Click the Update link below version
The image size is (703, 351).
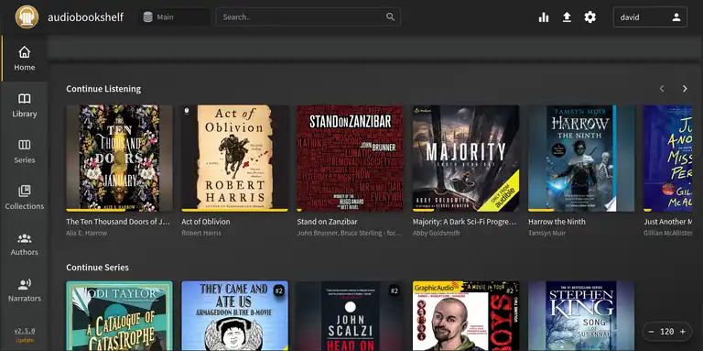point(24,340)
